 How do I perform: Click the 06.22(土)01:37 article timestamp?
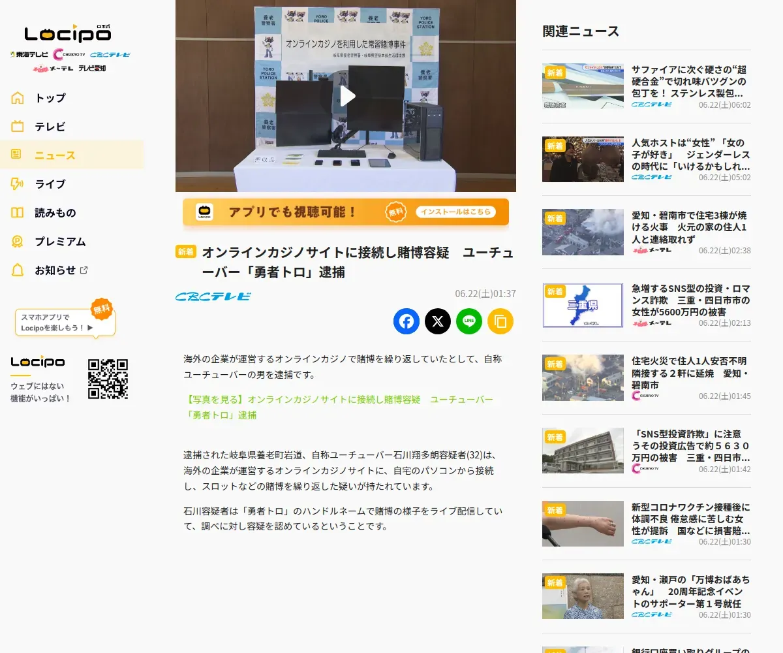point(485,294)
